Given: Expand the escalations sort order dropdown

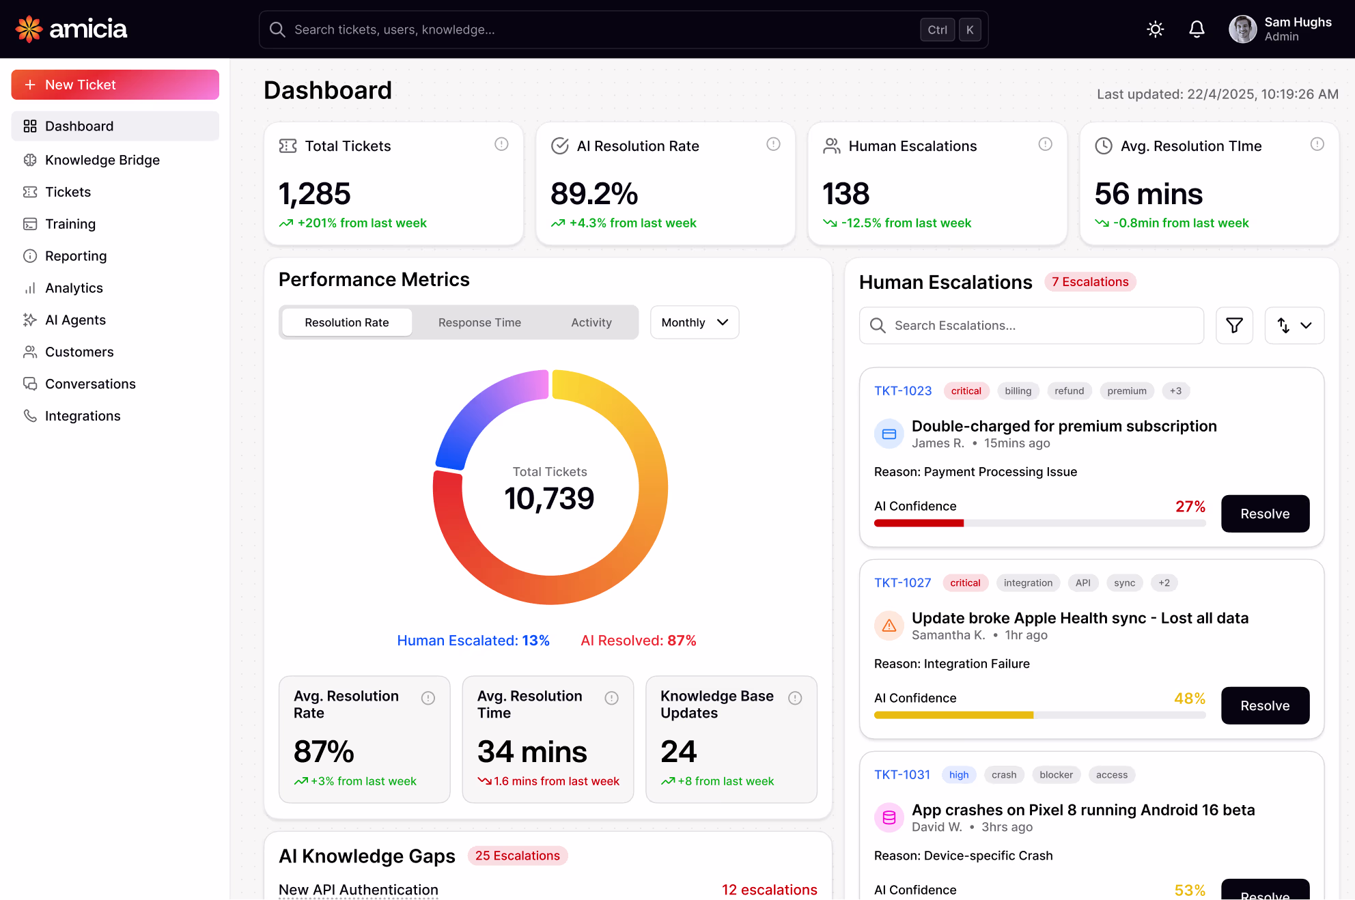Looking at the screenshot, I should point(1294,326).
